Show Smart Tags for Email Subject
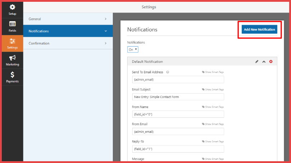This screenshot has height=163, width=291. pos(213,89)
